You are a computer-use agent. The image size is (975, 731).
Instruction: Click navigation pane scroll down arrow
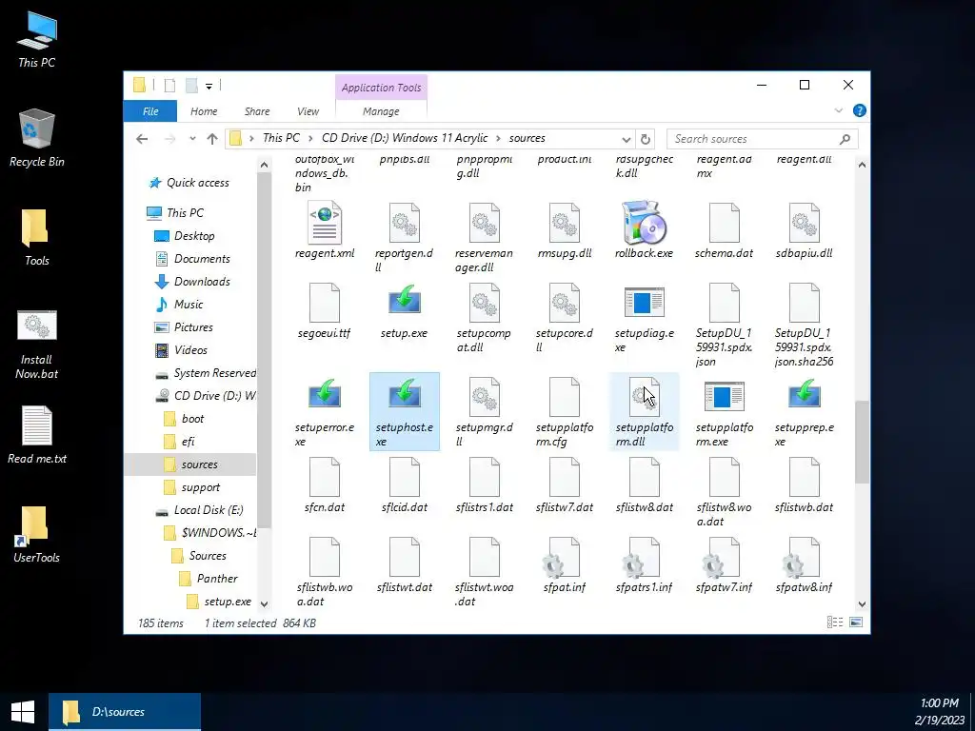pos(264,603)
